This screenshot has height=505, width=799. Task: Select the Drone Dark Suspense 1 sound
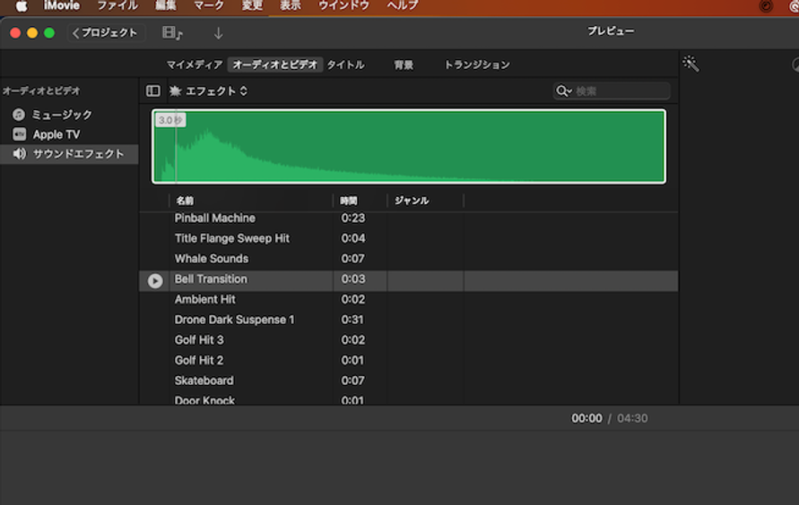pyautogui.click(x=234, y=320)
